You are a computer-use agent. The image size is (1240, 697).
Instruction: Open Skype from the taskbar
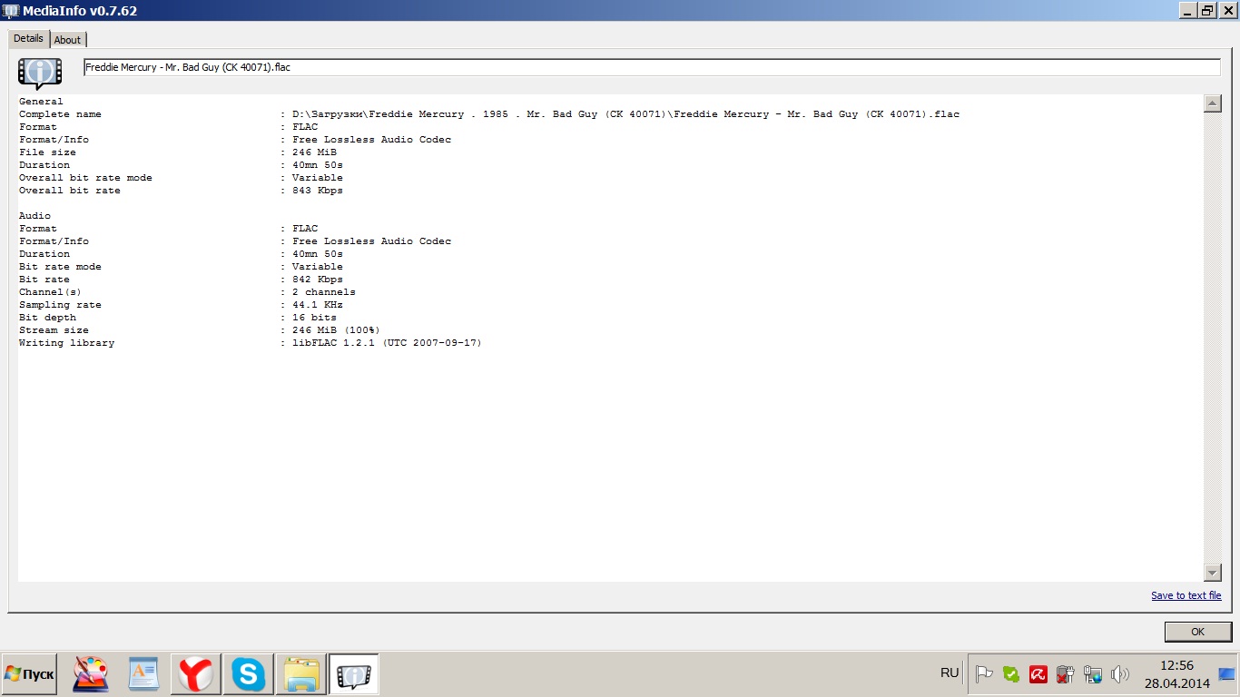pos(248,674)
